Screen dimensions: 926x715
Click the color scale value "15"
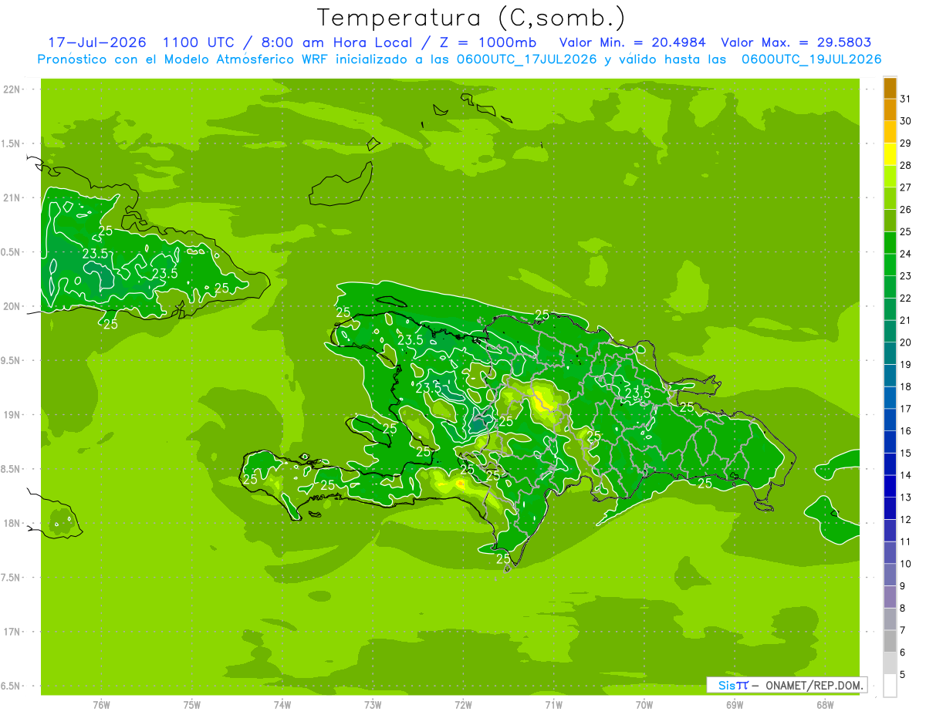click(905, 454)
